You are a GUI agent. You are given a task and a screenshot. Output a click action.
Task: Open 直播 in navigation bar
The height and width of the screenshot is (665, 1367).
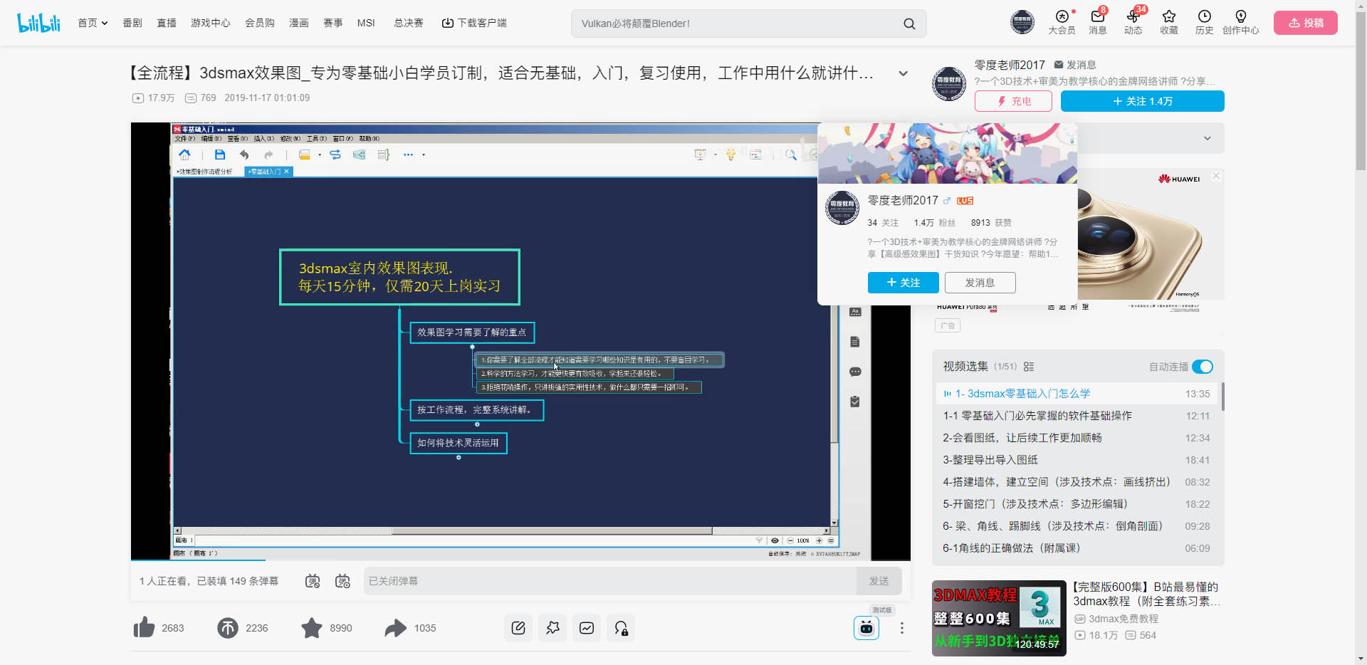tap(167, 23)
